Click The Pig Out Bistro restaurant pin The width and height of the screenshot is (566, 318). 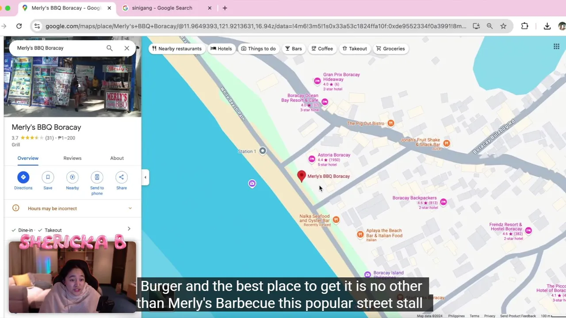[x=390, y=123]
